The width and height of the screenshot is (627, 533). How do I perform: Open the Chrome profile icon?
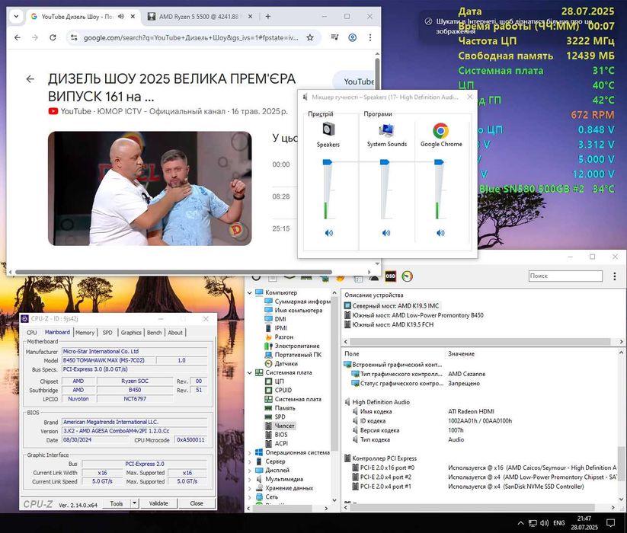point(352,37)
